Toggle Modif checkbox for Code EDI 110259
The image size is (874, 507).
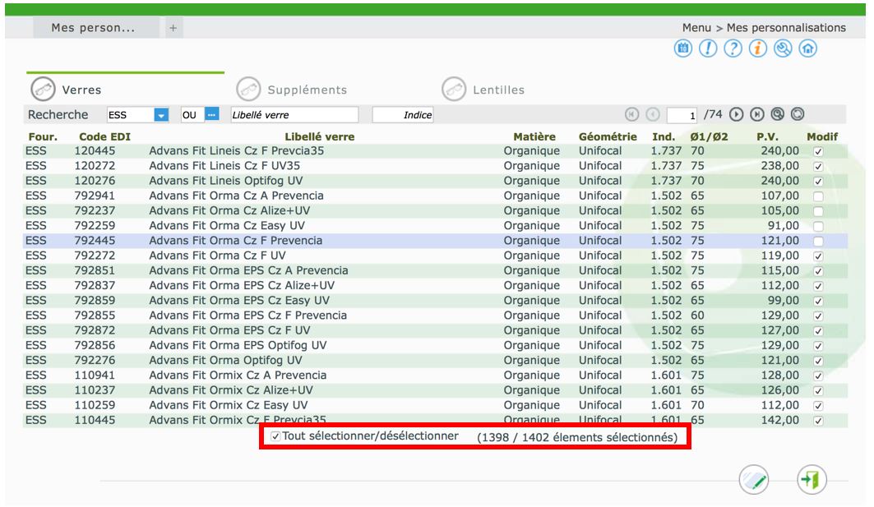818,406
